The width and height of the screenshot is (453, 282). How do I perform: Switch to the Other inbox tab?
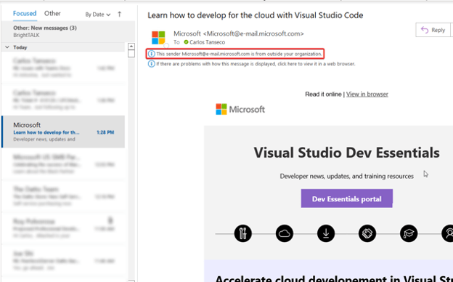[52, 14]
